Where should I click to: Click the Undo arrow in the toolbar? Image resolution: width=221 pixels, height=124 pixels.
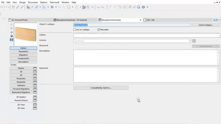(3, 7)
